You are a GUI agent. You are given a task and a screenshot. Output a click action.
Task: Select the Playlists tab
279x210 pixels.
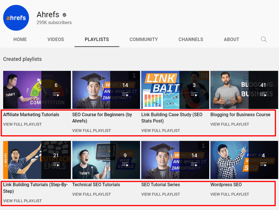click(x=97, y=39)
